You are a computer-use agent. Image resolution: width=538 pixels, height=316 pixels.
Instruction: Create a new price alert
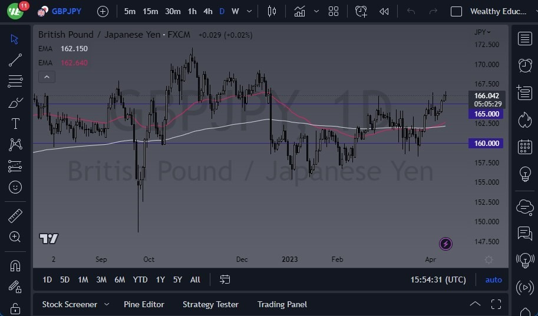tap(361, 11)
